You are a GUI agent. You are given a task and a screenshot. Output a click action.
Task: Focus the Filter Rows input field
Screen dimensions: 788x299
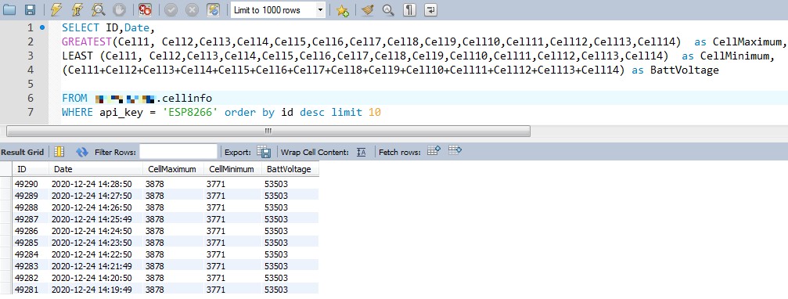[178, 151]
